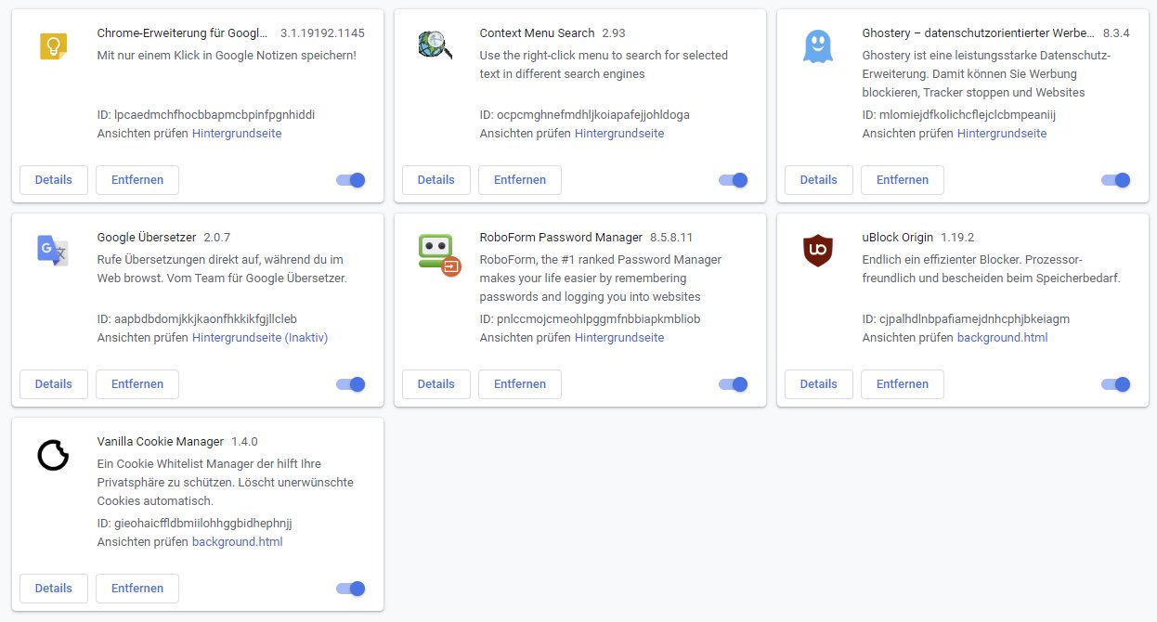This screenshot has height=622, width=1157.
Task: Open Details for Google Übersetzer
Action: tap(54, 384)
